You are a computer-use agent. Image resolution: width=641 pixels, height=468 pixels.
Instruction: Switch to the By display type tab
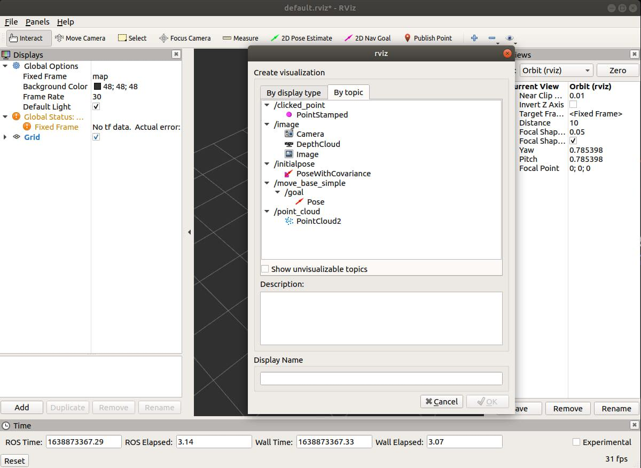(x=293, y=92)
